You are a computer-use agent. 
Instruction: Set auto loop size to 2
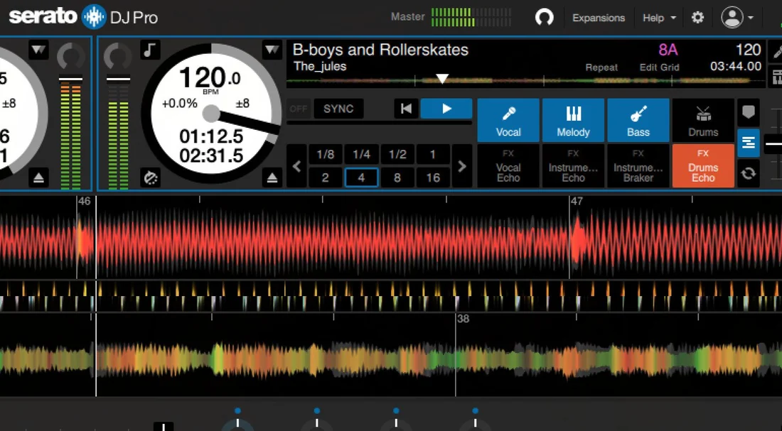(x=325, y=178)
